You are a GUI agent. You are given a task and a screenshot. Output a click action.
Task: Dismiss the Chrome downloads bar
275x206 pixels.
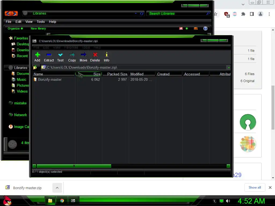click(270, 187)
